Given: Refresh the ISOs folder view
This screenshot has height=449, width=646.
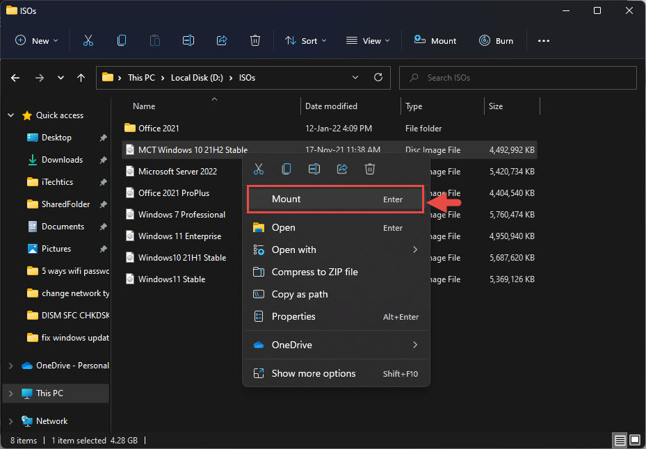Looking at the screenshot, I should 378,77.
